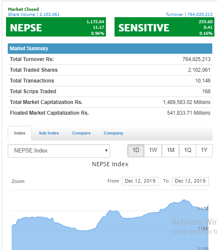Click the Market Summary header
The image size is (217, 250).
(x=110, y=49)
